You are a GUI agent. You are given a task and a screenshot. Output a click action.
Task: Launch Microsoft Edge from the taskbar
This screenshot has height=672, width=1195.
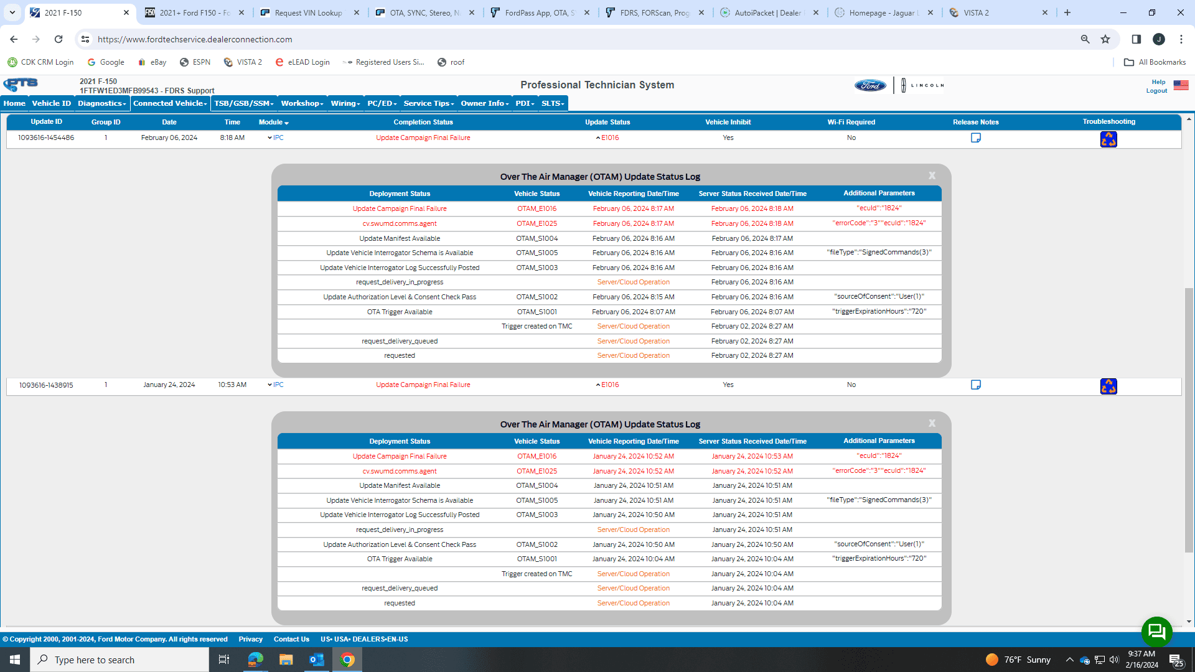(255, 660)
